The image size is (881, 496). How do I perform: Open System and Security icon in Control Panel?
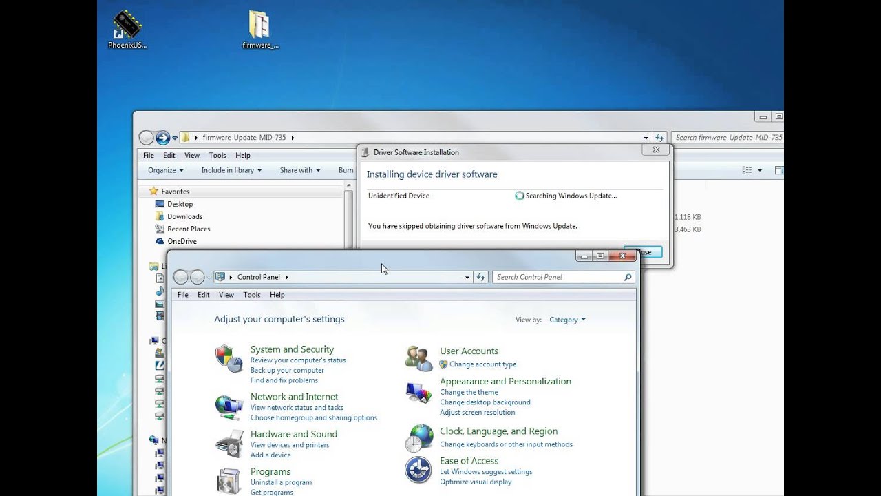coord(229,358)
